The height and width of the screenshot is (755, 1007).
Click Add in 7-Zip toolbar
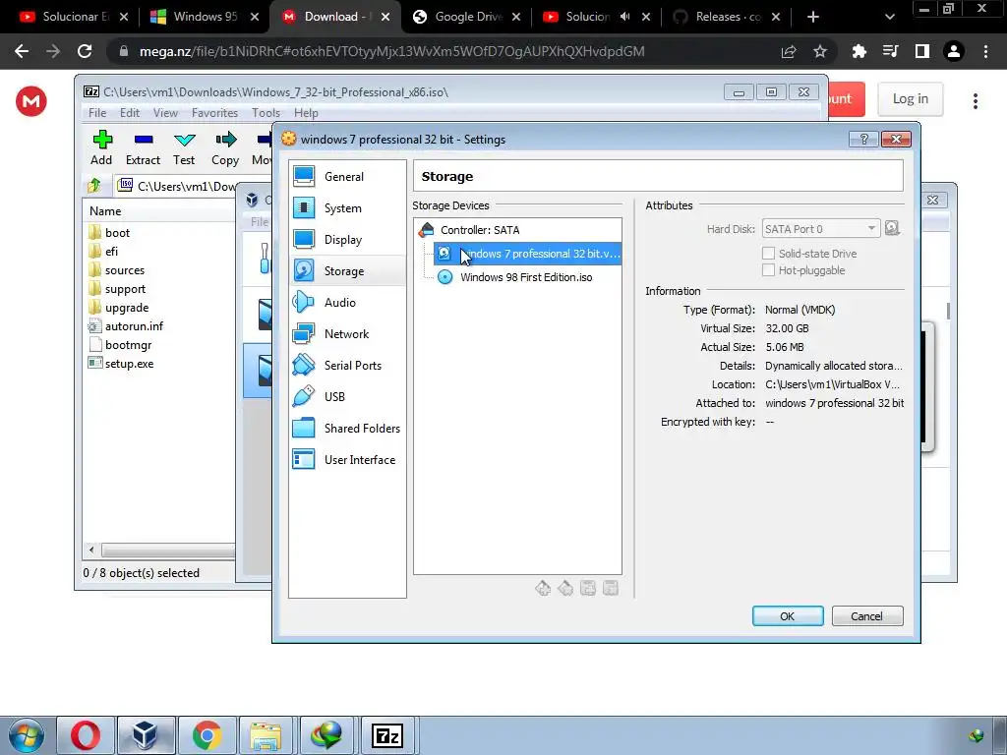pyautogui.click(x=101, y=148)
